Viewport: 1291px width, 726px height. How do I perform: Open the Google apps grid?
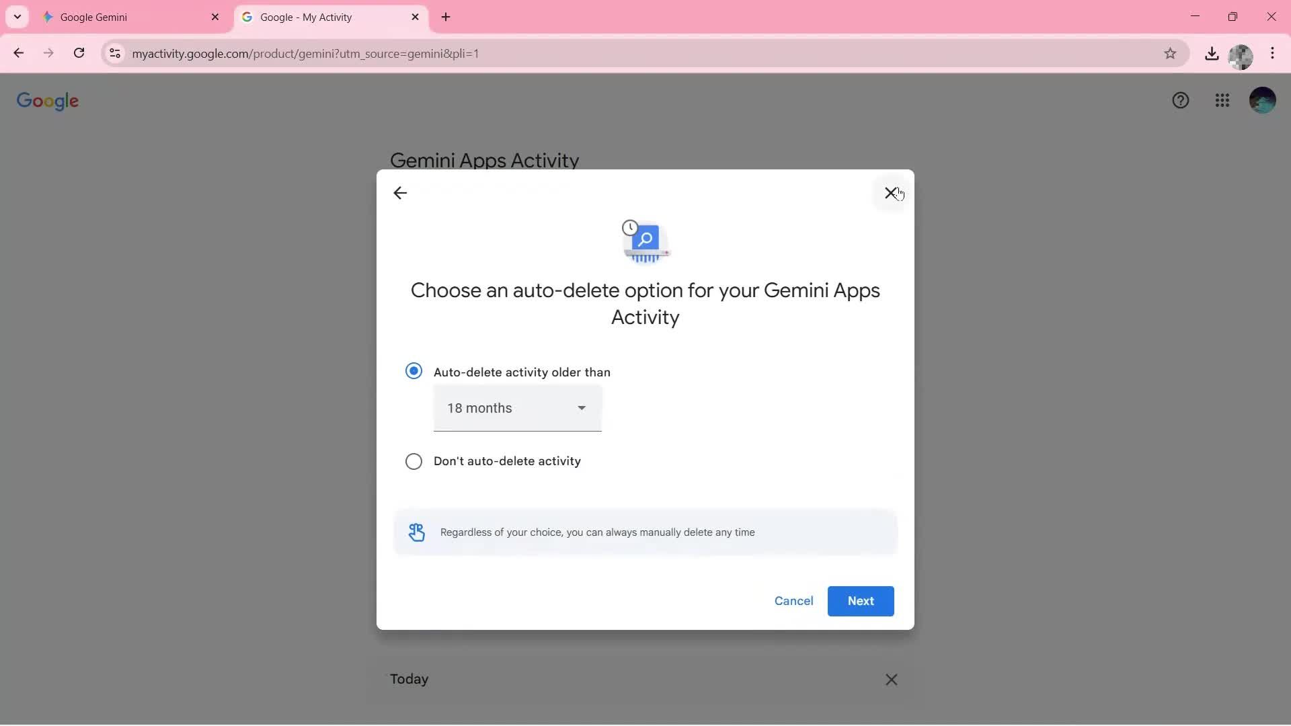1222,100
